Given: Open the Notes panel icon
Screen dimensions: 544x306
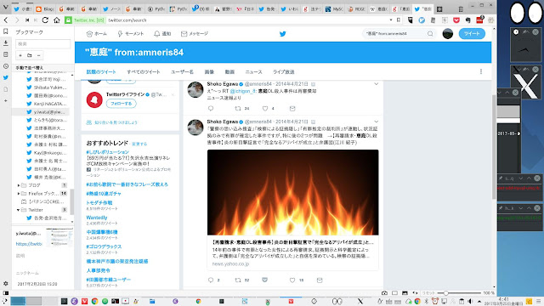Looking at the screenshot, I should tap(6, 54).
